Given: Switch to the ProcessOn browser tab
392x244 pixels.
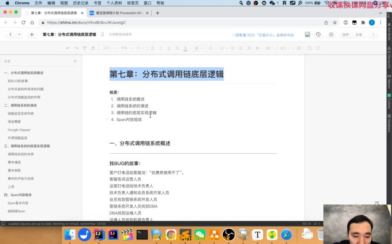Looking at the screenshot, I should tap(119, 13).
